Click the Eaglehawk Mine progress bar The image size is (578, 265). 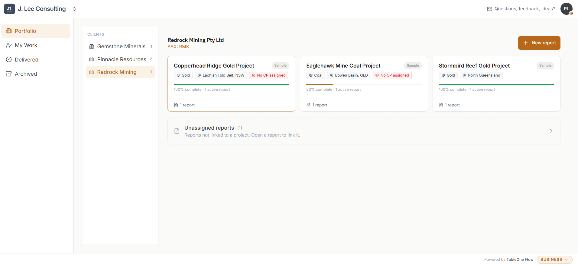364,84
